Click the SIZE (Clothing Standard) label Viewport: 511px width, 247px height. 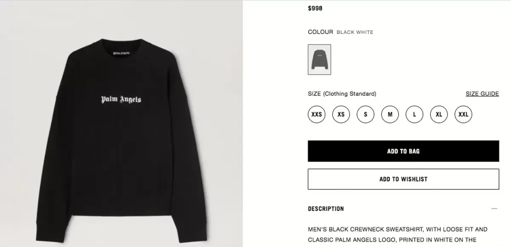pyautogui.click(x=342, y=94)
